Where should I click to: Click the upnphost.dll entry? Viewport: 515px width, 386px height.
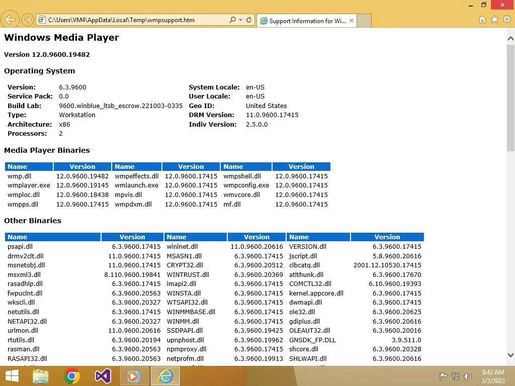(185, 340)
